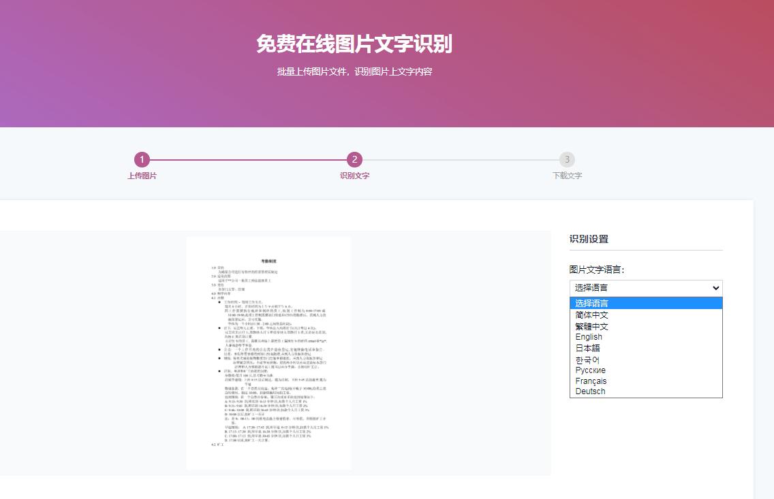Pick 日本語 in the language list

pos(646,348)
